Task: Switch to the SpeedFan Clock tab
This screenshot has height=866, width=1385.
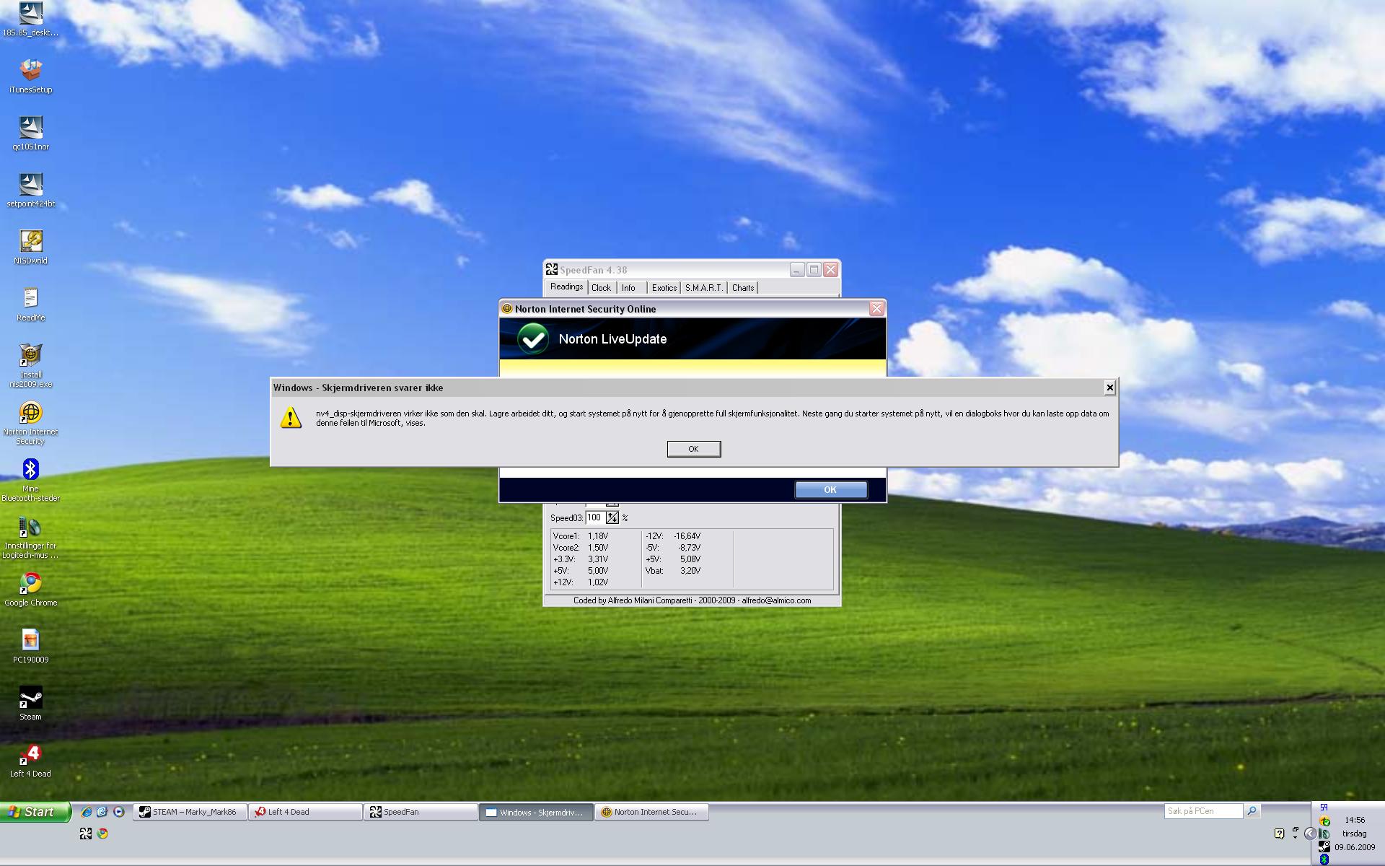Action: tap(601, 288)
